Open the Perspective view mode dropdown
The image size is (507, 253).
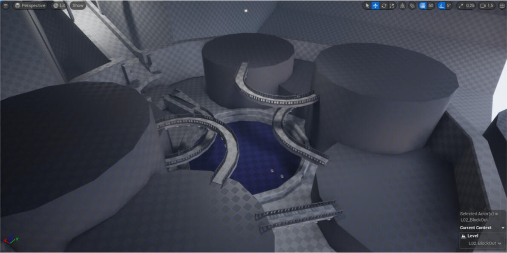30,6
